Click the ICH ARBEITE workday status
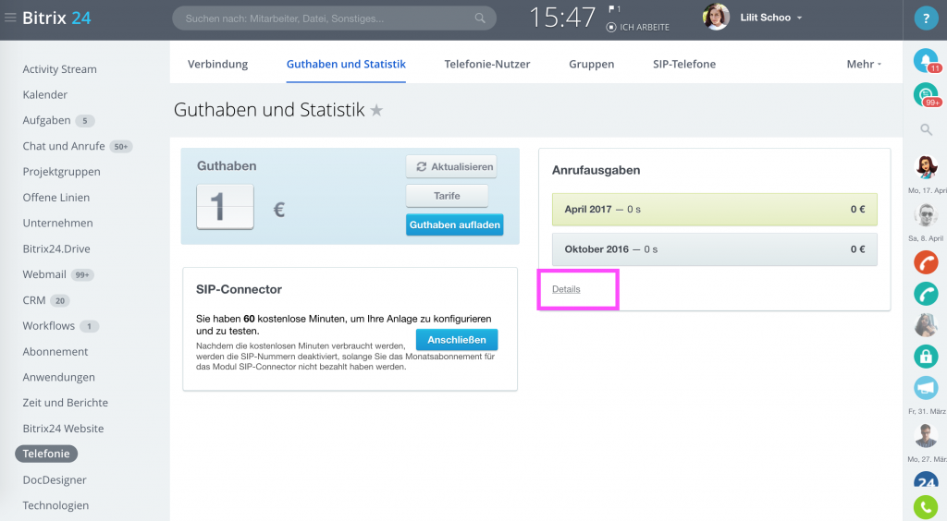 pos(638,27)
